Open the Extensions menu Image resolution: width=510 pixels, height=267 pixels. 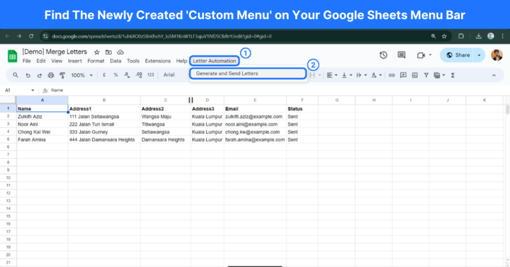[x=157, y=61]
